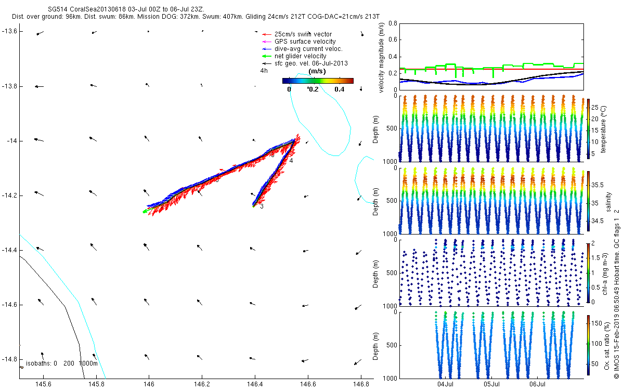Image resolution: width=624 pixels, height=390 pixels.
Task: Click the temperature colorbar beside the depth panel
Action: (x=588, y=128)
